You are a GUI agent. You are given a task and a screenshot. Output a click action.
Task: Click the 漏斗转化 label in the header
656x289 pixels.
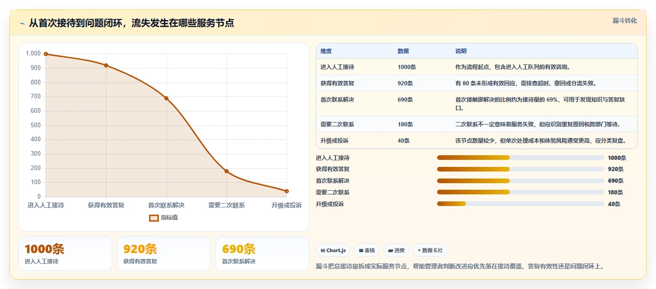point(624,21)
